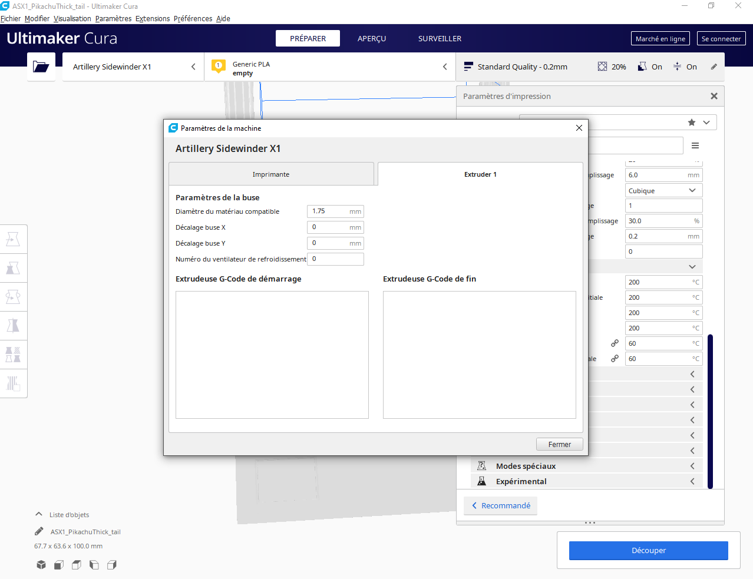This screenshot has width=753, height=579.
Task: Switch to the Extruder 1 tab
Action: [480, 174]
